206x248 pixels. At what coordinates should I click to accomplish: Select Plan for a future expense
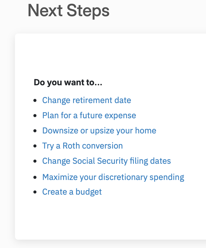click(x=89, y=116)
